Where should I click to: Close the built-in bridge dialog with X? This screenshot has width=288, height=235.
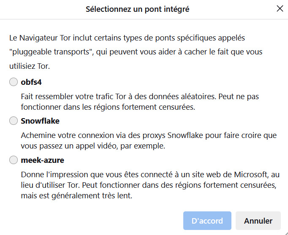(x=280, y=8)
